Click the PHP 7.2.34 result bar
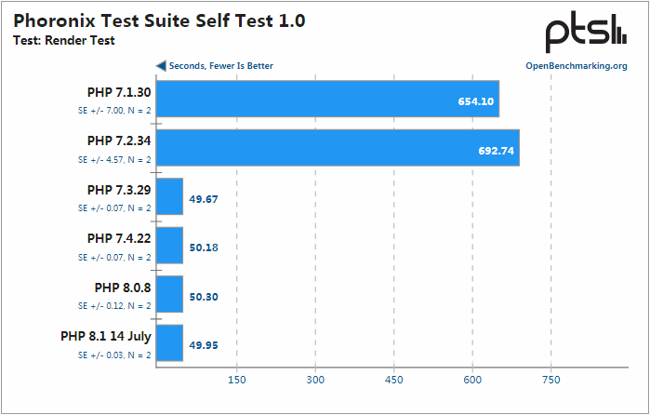Screen dimensions: 650x415 (338, 148)
